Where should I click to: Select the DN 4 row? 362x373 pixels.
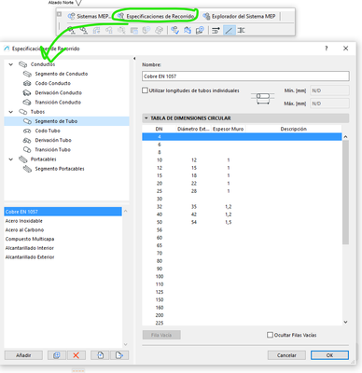pyautogui.click(x=242, y=137)
